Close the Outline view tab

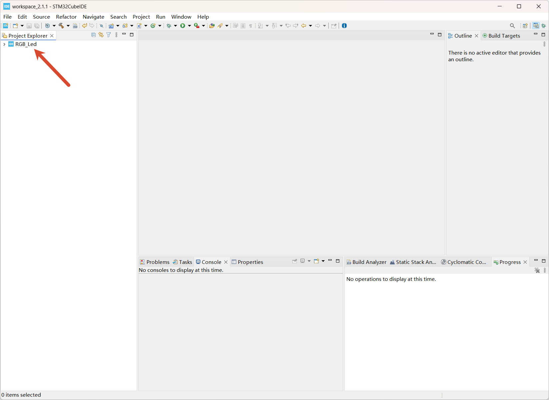476,36
